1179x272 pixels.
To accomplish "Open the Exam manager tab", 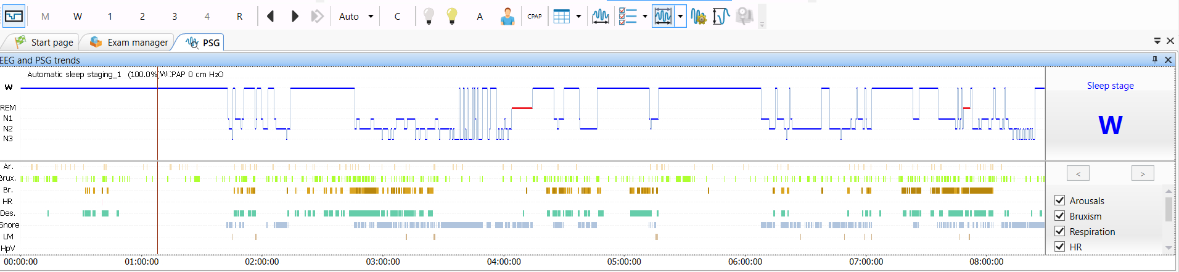I will (129, 42).
